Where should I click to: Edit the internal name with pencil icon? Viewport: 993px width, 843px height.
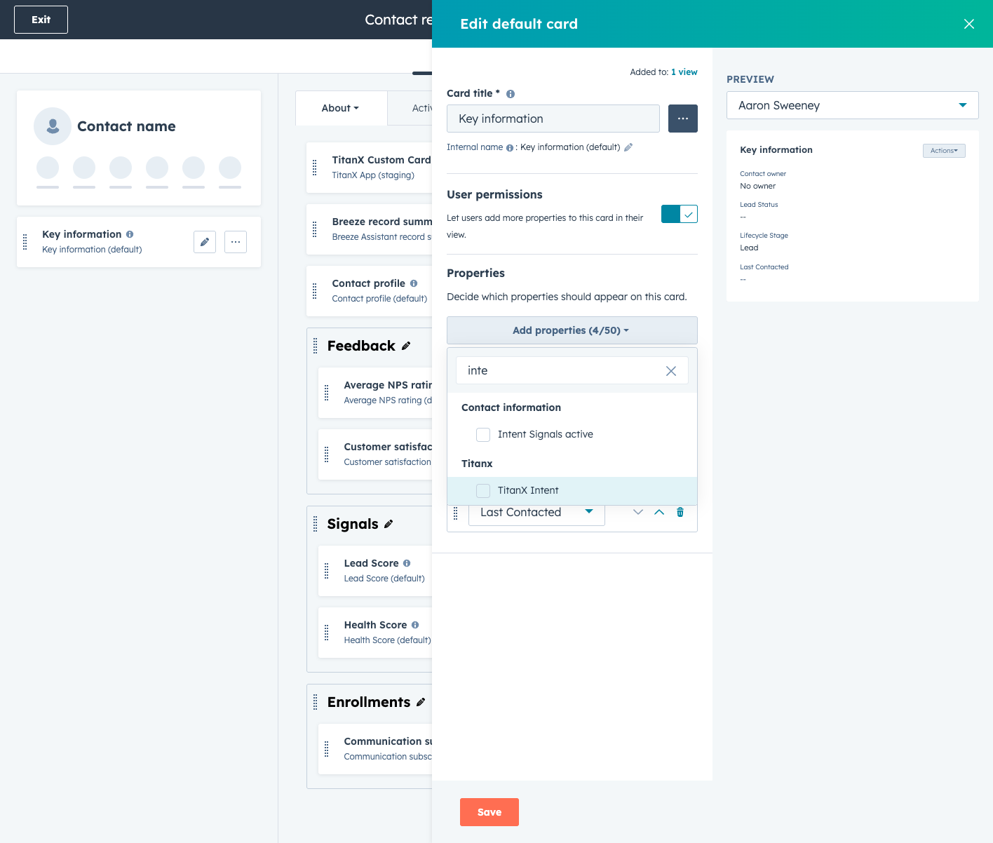(x=628, y=147)
